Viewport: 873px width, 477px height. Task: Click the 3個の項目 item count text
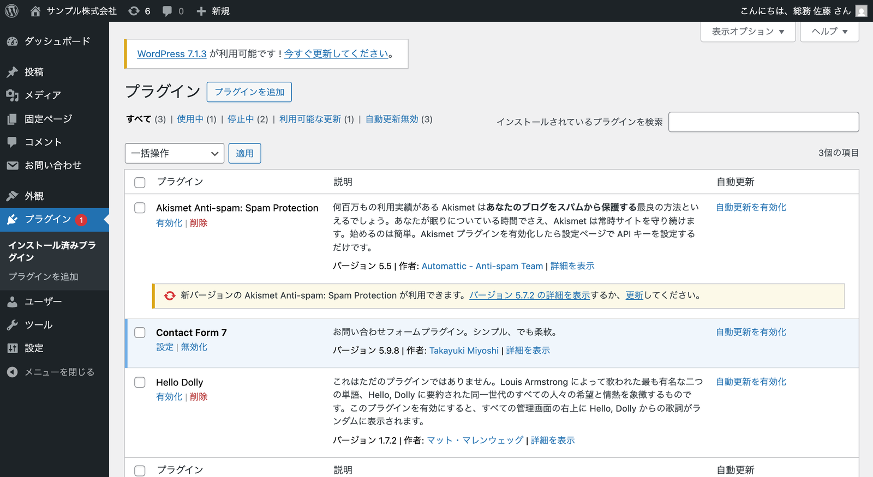(839, 153)
